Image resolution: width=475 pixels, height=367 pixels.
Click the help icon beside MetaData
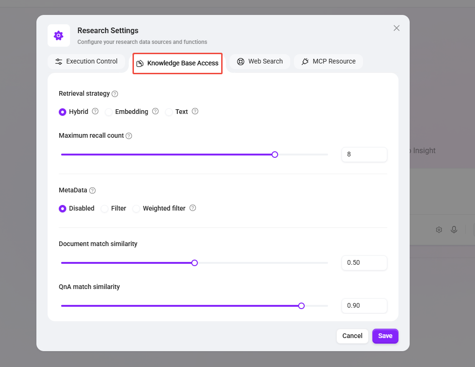pyautogui.click(x=92, y=191)
